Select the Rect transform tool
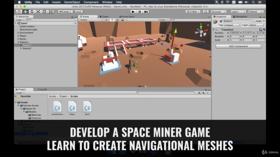 pyautogui.click(x=44, y=12)
